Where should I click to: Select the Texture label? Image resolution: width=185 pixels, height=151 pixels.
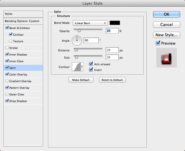tap(18, 41)
